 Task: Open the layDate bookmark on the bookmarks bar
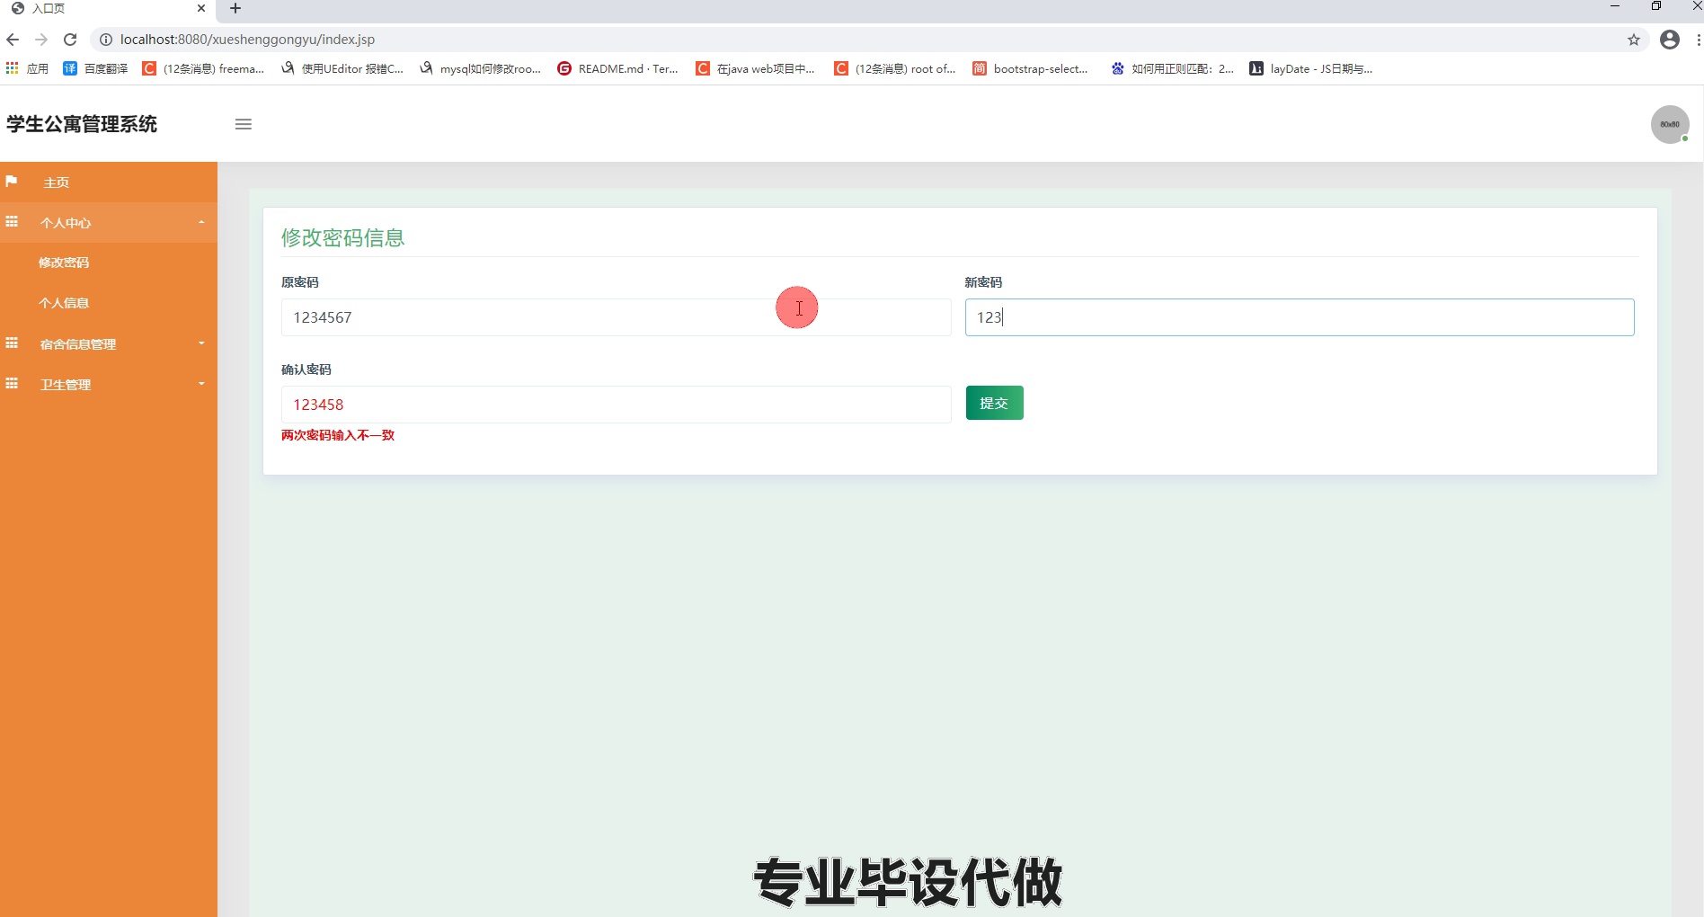pos(1310,68)
